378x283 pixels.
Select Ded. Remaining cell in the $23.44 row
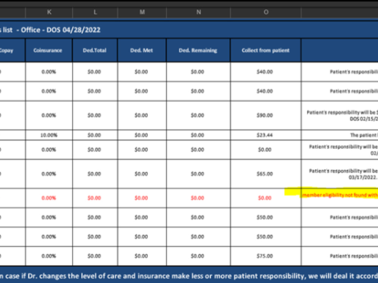click(x=198, y=135)
